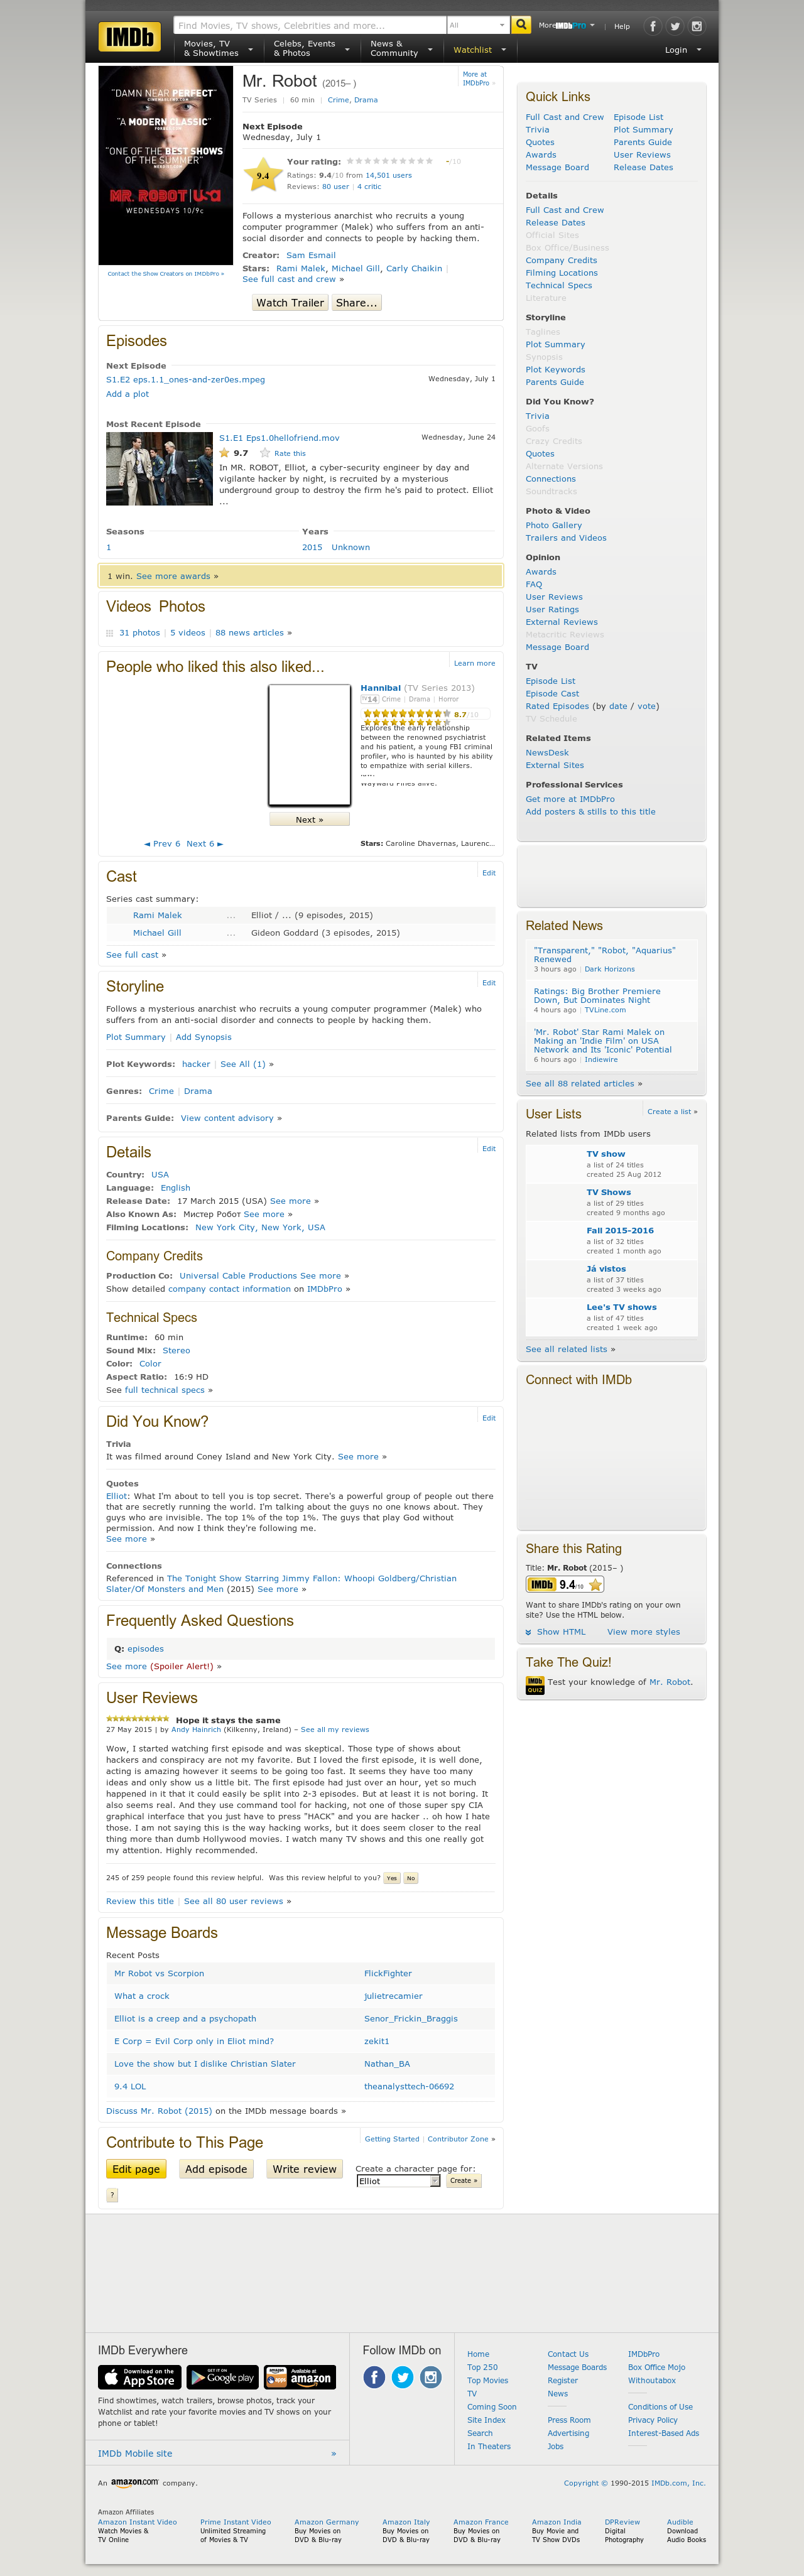Open Full Cast and Crew in Quick Links
This screenshot has height=2576, width=804.
(x=565, y=117)
